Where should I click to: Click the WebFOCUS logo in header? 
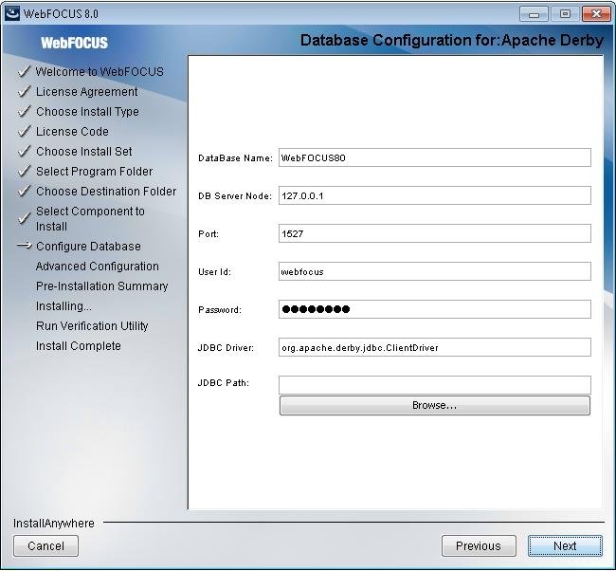74,43
